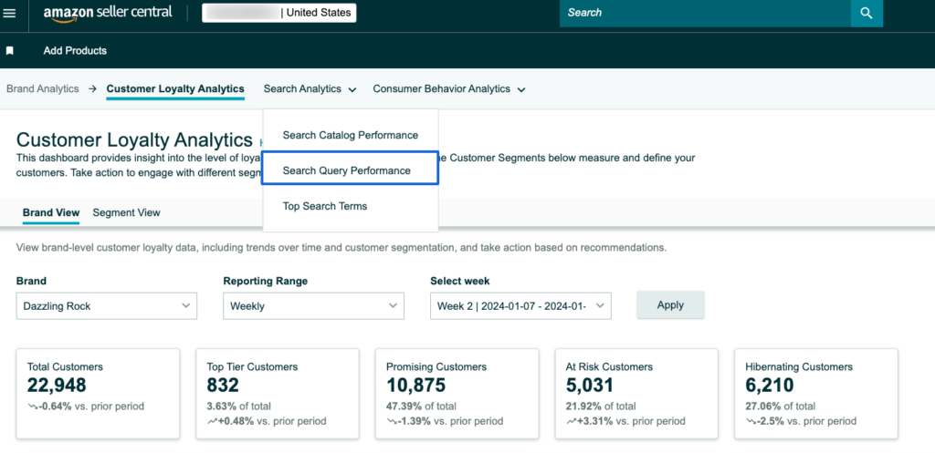This screenshot has height=453, width=935.
Task: Open the Add Products link
Action: pos(75,51)
